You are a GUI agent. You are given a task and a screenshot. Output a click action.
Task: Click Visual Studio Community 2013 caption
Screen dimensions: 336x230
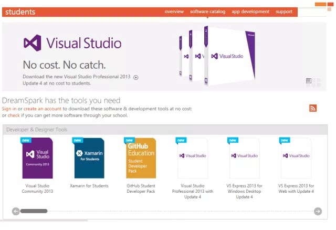coord(37,189)
